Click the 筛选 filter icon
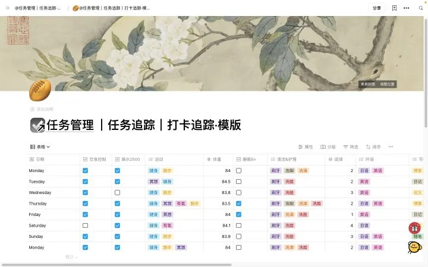The width and height of the screenshot is (428, 267). 345,147
